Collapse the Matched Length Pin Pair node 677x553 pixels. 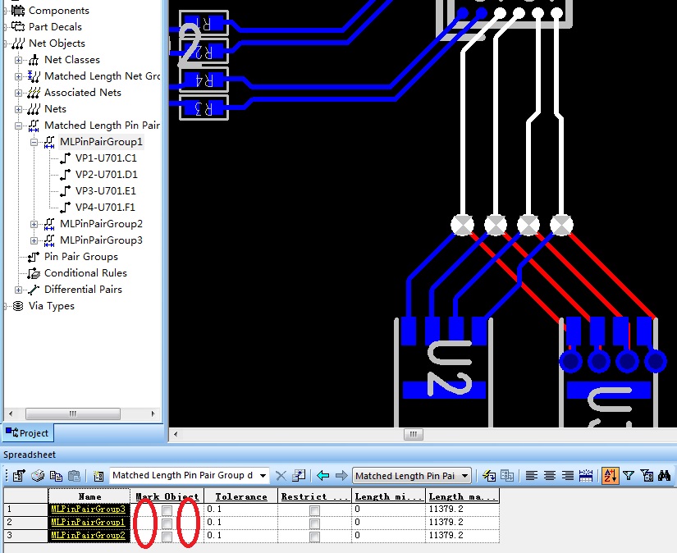pyautogui.click(x=18, y=126)
